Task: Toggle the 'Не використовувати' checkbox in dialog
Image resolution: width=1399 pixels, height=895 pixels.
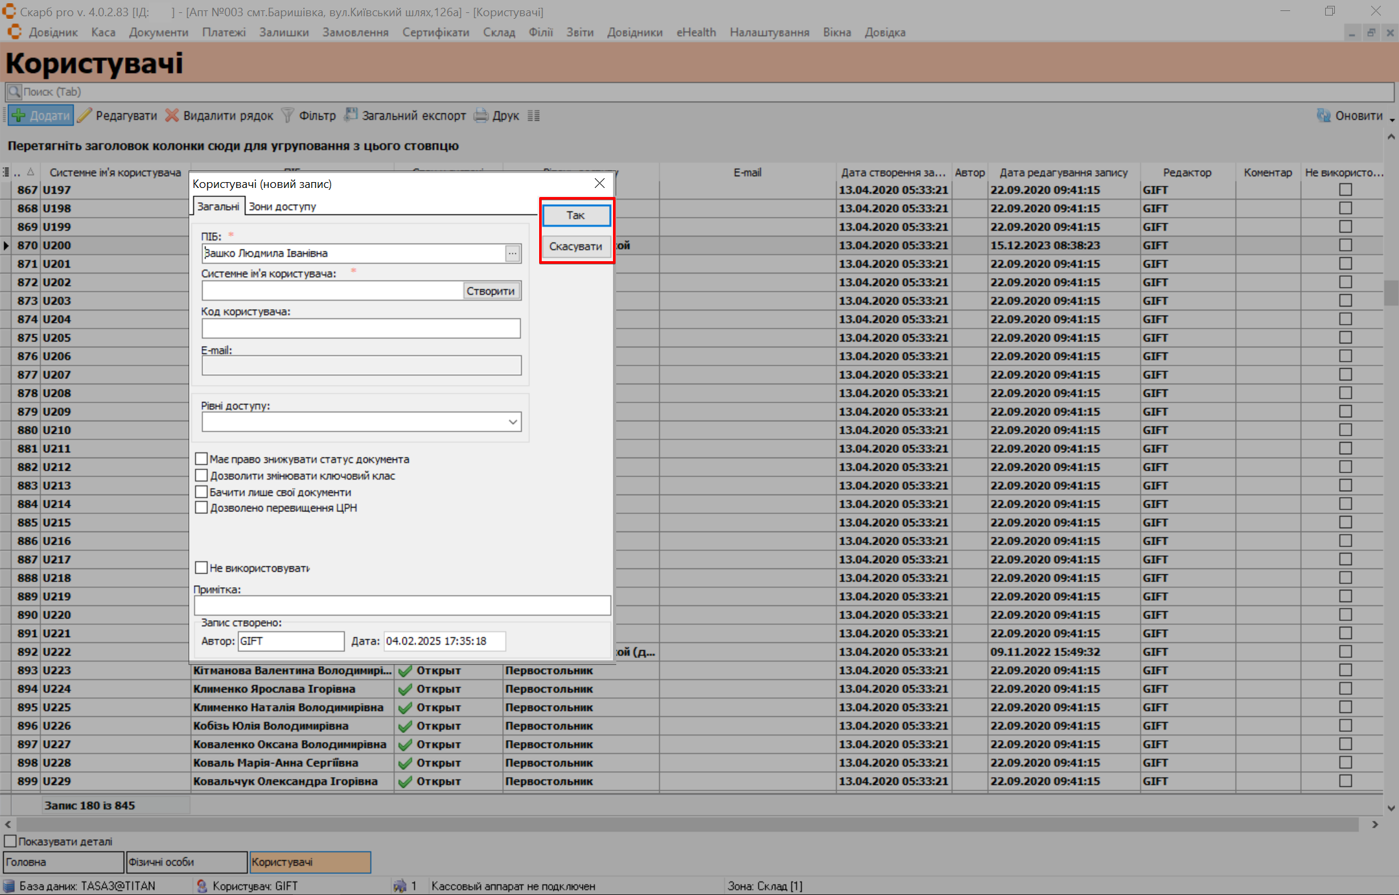Action: (202, 568)
